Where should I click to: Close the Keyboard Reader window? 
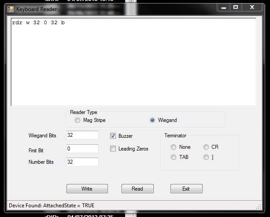(x=252, y=7)
